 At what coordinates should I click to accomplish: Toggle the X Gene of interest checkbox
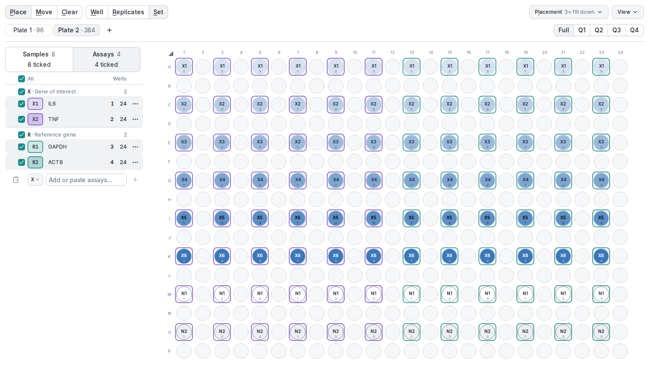tap(22, 92)
